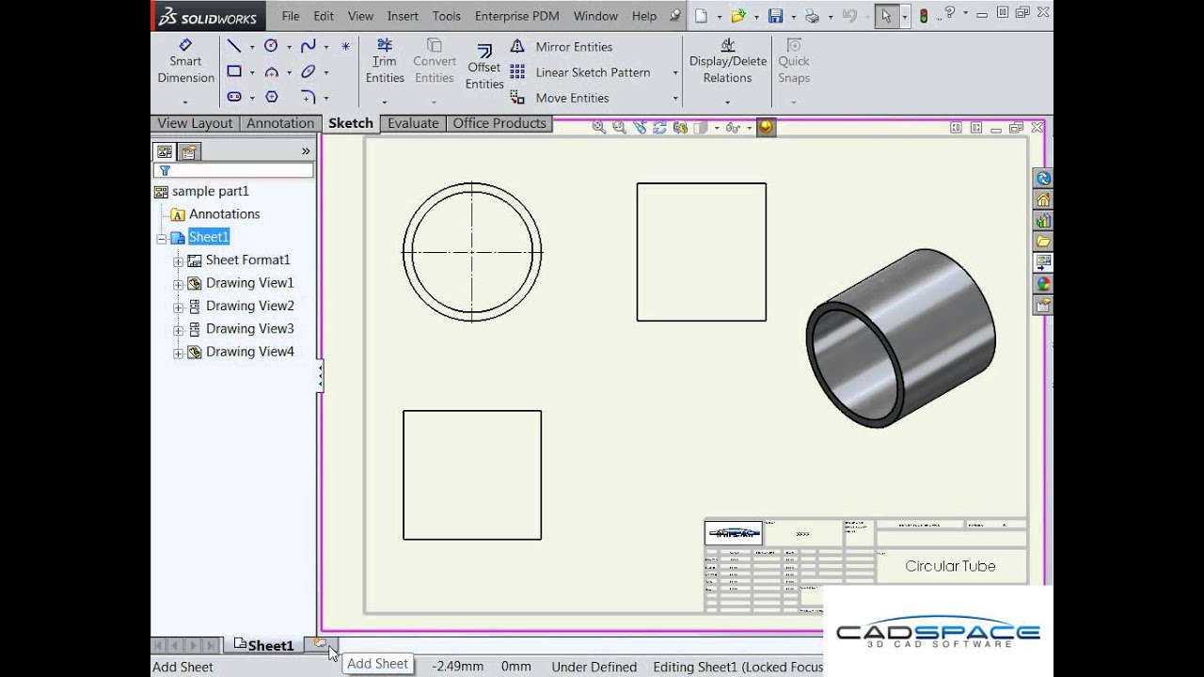Image resolution: width=1204 pixels, height=677 pixels.
Task: Expand Drawing View3 node
Action: 178,329
